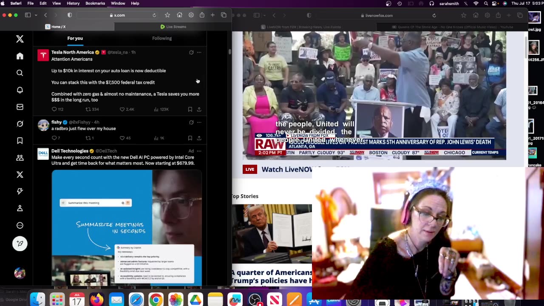Open X Messages envelope icon
544x306 pixels.
pos(20,107)
